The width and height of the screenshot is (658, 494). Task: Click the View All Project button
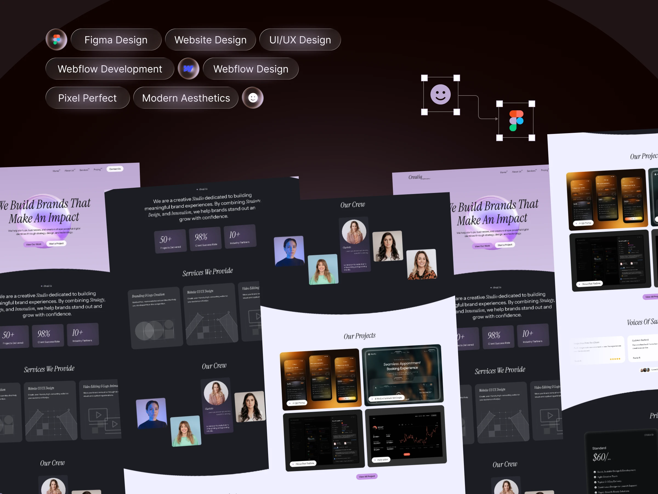click(367, 476)
